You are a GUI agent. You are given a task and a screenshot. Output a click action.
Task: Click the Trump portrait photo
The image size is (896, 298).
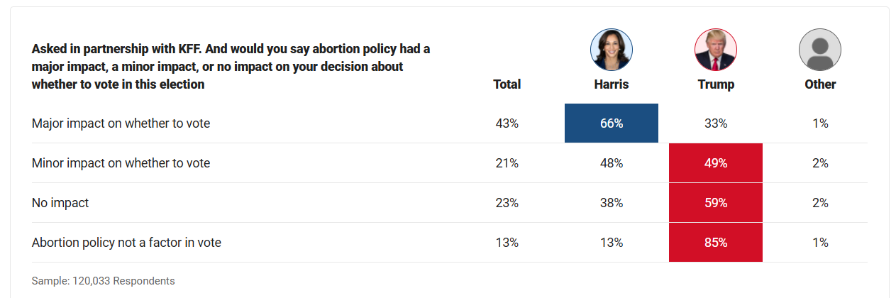click(716, 50)
